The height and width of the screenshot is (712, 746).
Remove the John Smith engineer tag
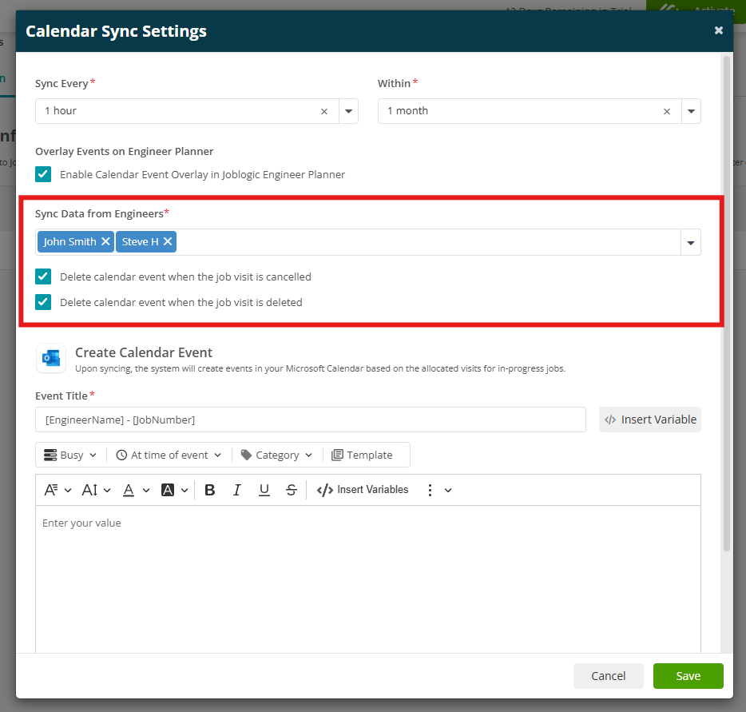tap(105, 241)
